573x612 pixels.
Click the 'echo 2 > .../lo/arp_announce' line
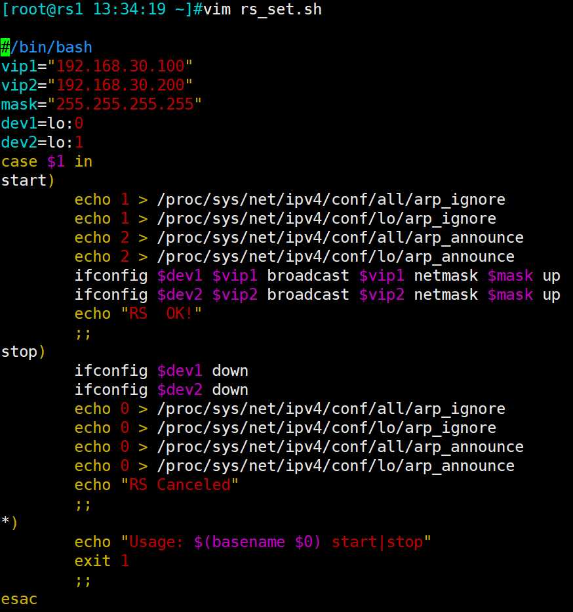click(x=294, y=257)
